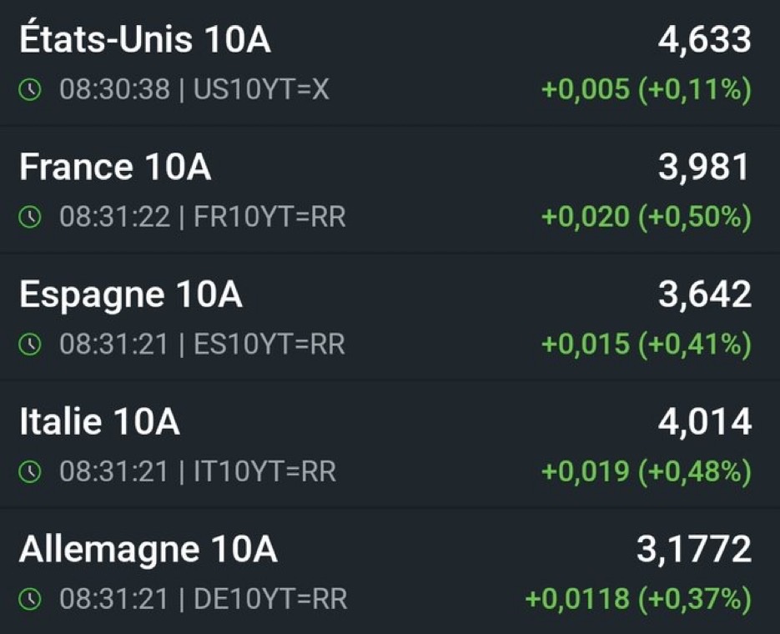This screenshot has height=634, width=780.
Task: Click the 4,014 yield value
Action: [x=704, y=421]
